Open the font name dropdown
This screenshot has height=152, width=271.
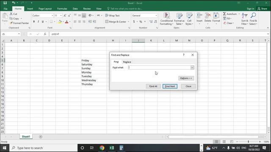53,16
